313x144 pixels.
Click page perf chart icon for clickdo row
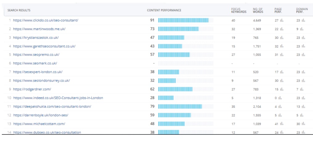coord(282,20)
